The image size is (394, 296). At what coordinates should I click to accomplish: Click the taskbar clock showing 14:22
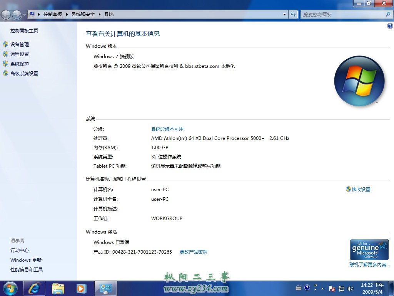(x=372, y=288)
